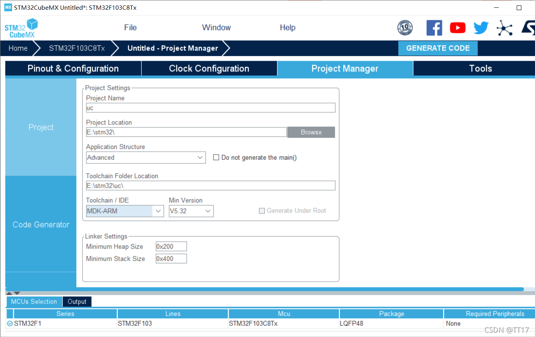
Task: Select STM32F103C8Tx Mcu table cell
Action: pos(284,323)
